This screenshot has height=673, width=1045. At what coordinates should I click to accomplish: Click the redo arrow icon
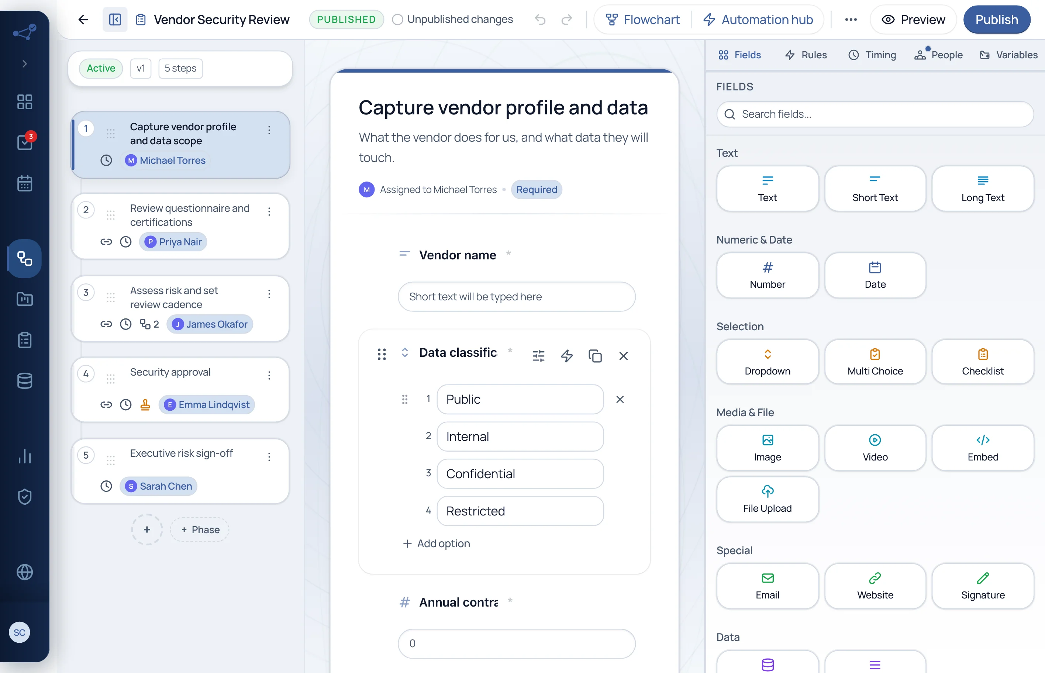tap(567, 19)
